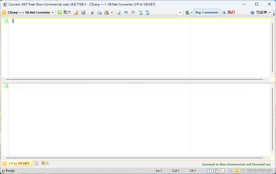Click line number 1 in lower editor
This screenshot has width=276, height=174.
7,86
